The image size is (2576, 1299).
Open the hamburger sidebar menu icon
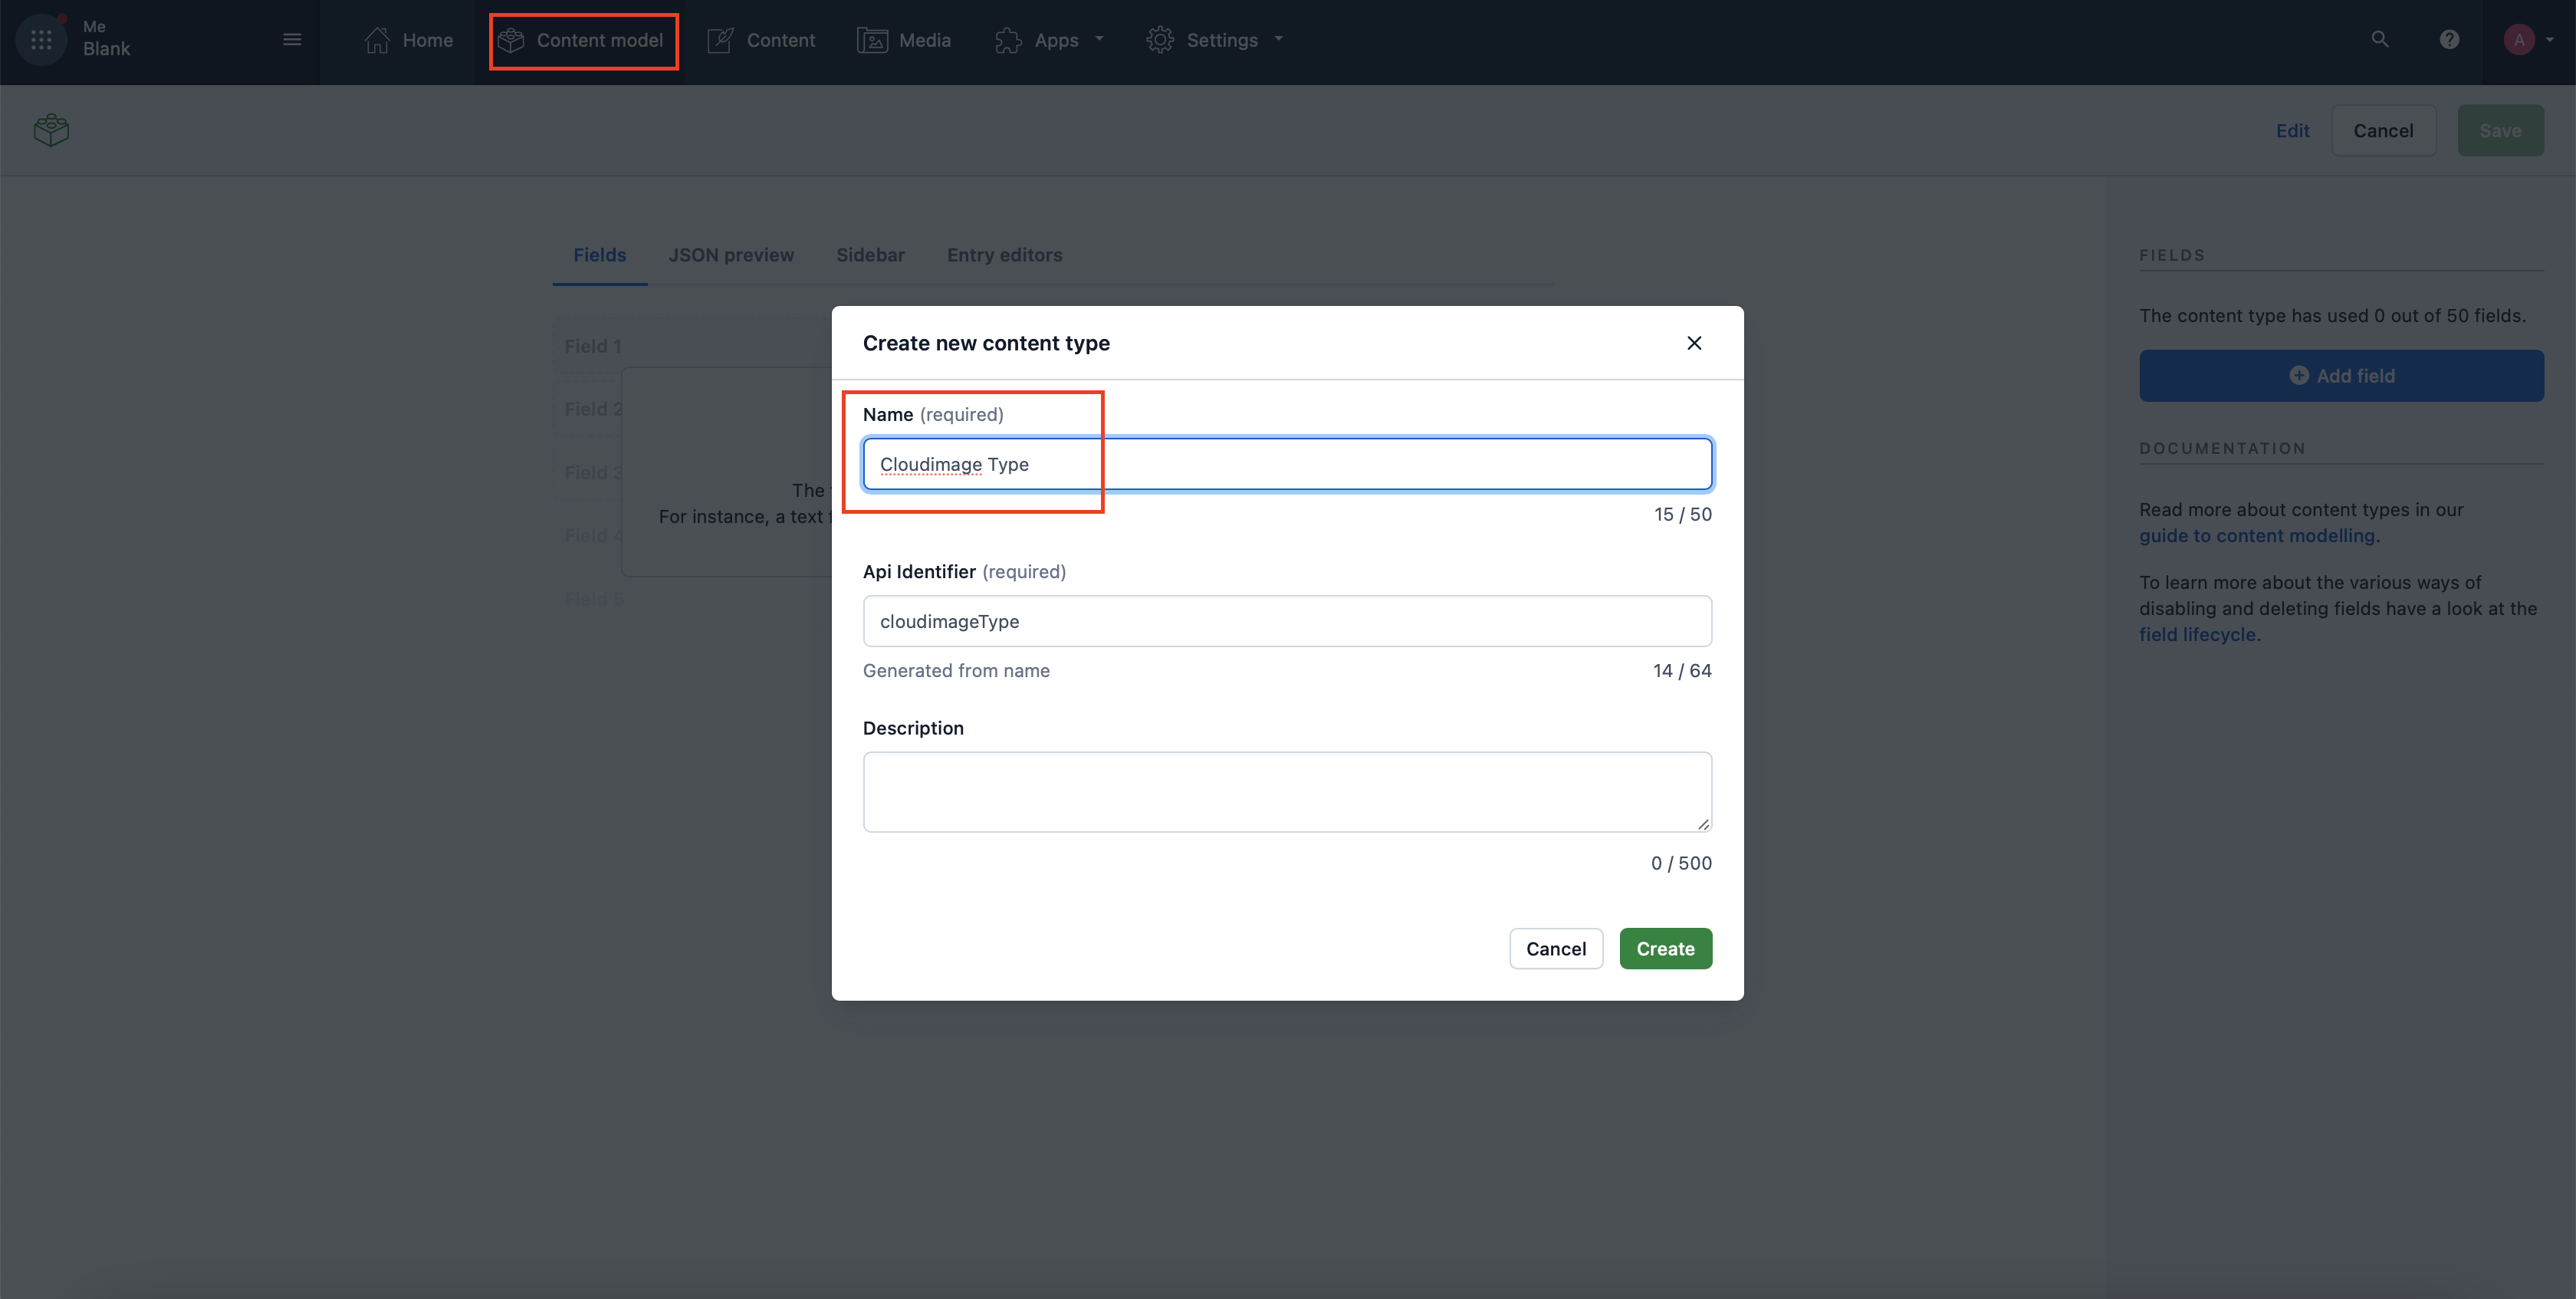292,40
